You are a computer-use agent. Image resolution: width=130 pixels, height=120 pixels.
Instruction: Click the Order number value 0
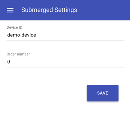9,62
